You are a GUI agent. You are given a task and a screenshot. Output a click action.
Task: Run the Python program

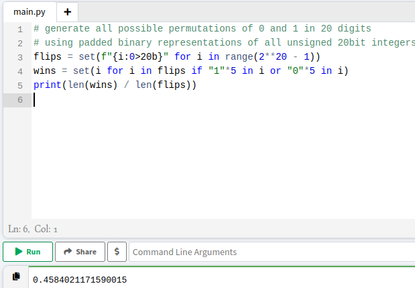pos(27,252)
